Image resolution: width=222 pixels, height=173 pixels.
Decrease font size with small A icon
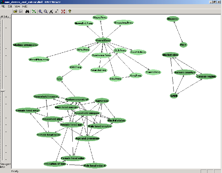tap(56, 11)
